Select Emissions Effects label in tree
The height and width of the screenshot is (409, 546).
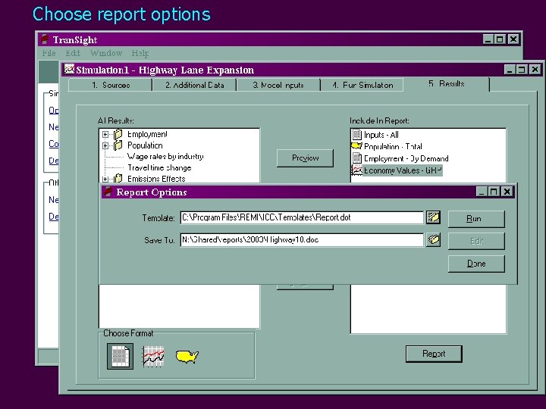point(156,179)
